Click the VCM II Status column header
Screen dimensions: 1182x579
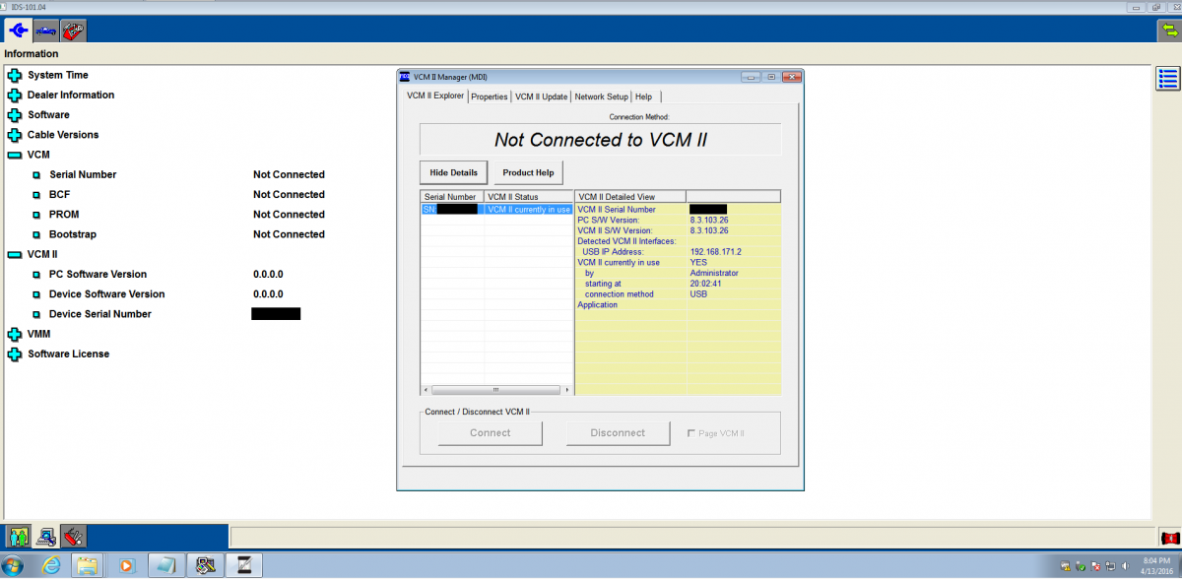click(528, 197)
